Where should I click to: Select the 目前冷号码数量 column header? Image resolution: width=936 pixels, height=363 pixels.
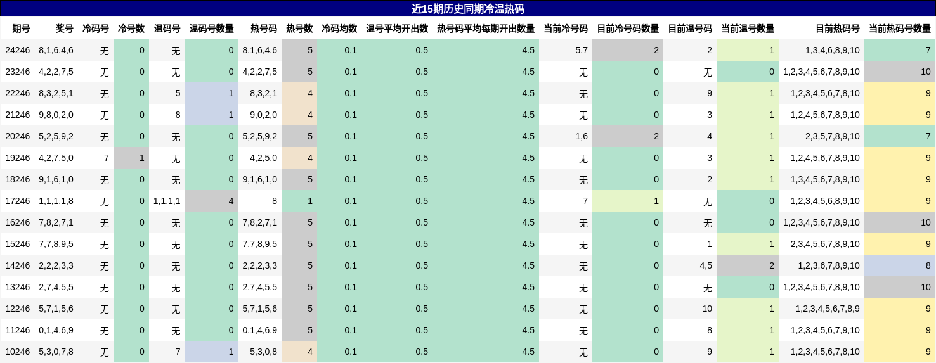click(628, 29)
